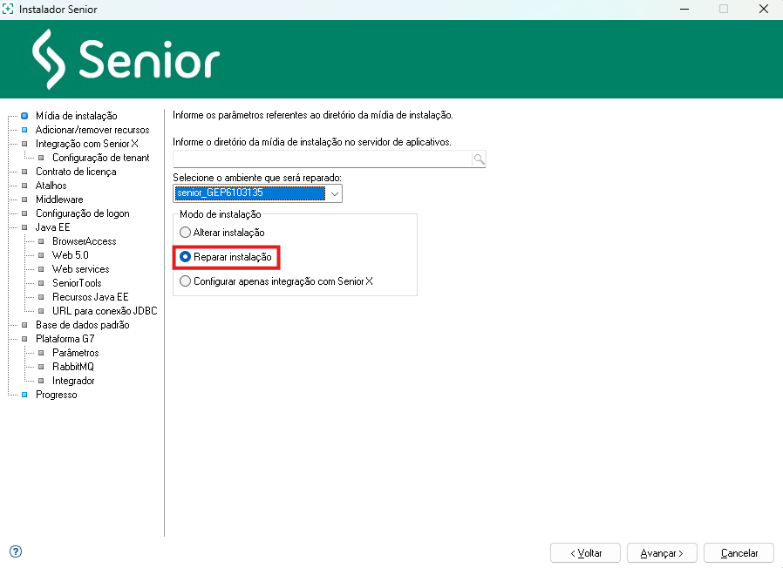The image size is (783, 568).
Task: Click the Avançar button
Action: click(662, 553)
